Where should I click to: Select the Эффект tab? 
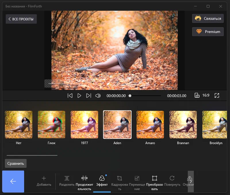(102, 181)
